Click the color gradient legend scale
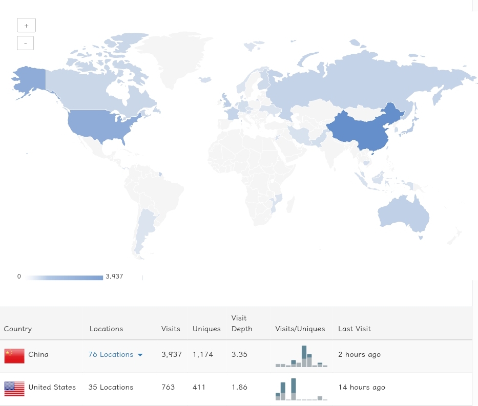 (64, 277)
